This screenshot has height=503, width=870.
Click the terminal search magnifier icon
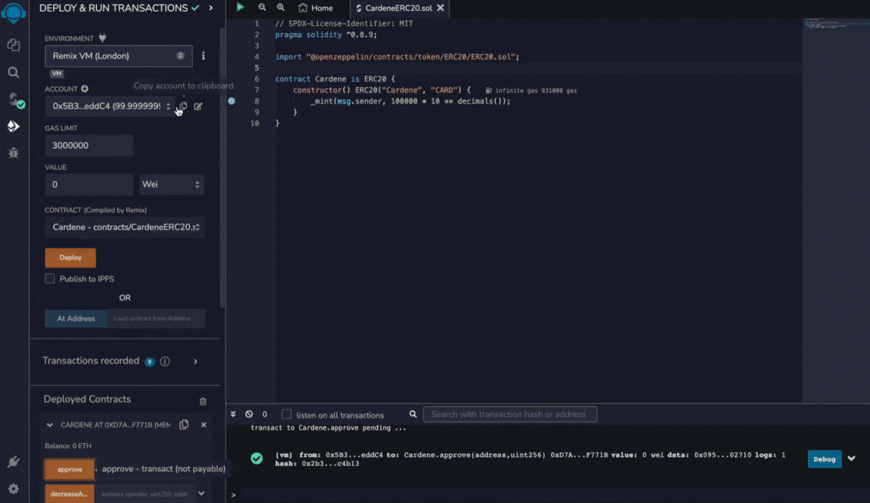tap(413, 415)
